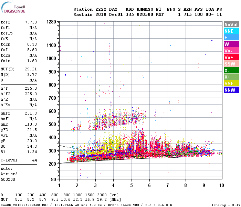Click the Lowell Digisonde logo

coord(13,7)
